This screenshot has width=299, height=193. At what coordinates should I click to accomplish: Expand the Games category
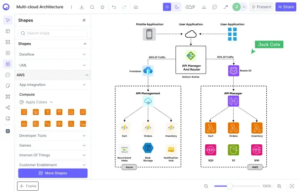[52, 145]
